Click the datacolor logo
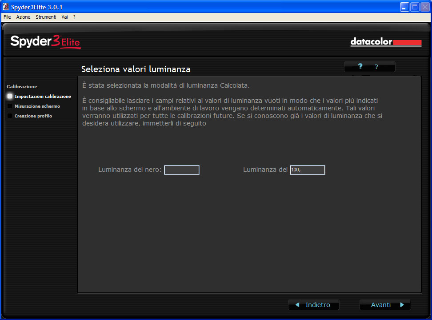Screen dimensions: 432x320 click(x=386, y=42)
